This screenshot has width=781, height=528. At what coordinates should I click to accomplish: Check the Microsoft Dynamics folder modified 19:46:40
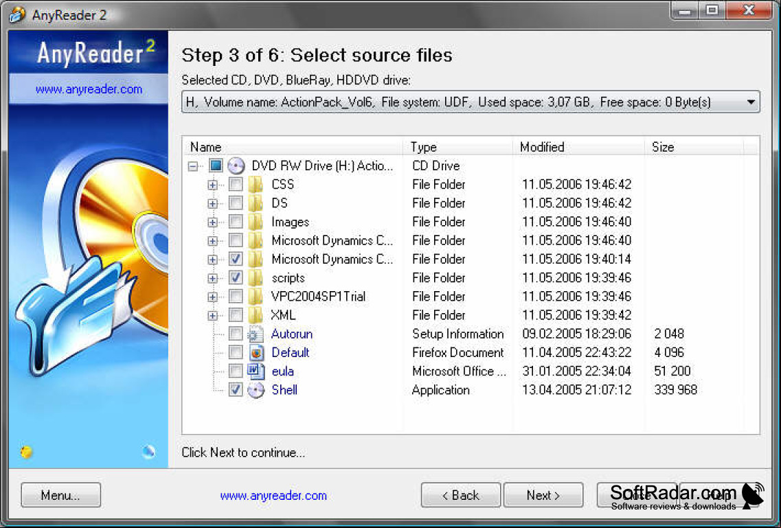pos(236,240)
